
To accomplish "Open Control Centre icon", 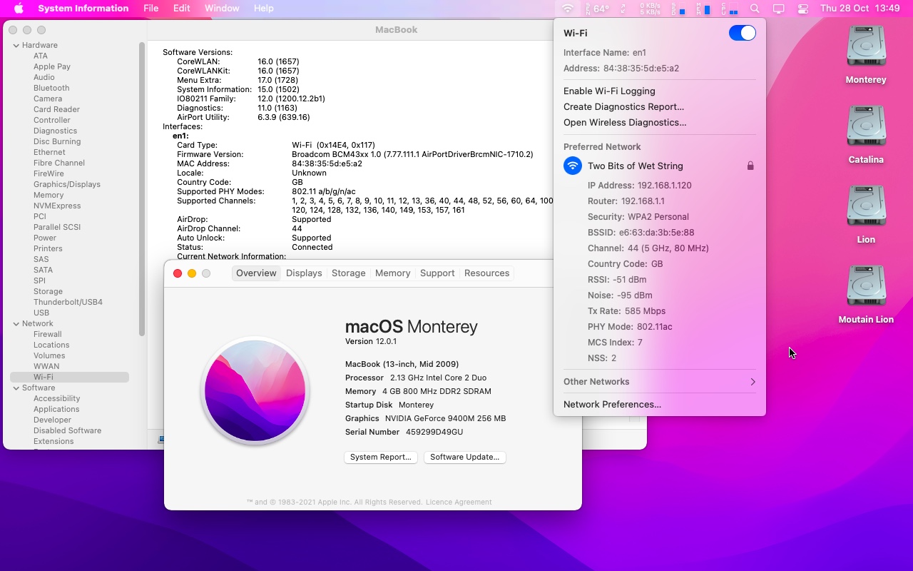I will point(803,9).
